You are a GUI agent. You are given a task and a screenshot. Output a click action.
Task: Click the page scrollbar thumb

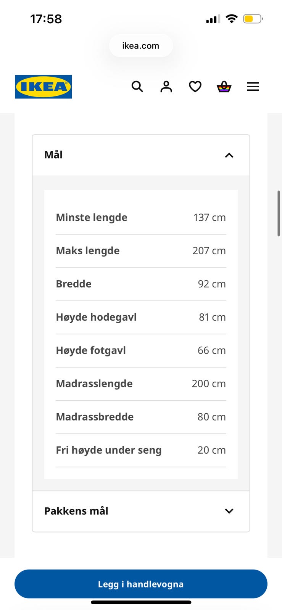coord(279,213)
